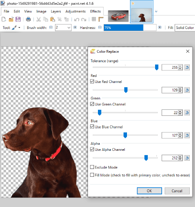
Task: Open the Layers menu
Action: tap(56, 11)
